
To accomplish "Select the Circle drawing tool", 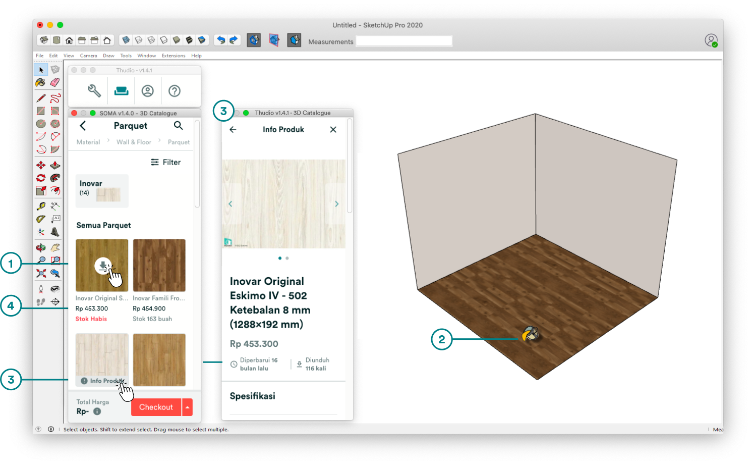I will point(41,124).
